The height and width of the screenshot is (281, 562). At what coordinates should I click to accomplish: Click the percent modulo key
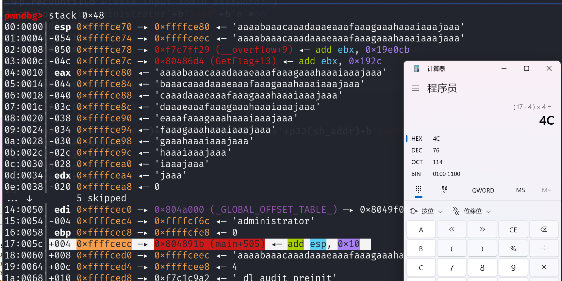tap(513, 248)
